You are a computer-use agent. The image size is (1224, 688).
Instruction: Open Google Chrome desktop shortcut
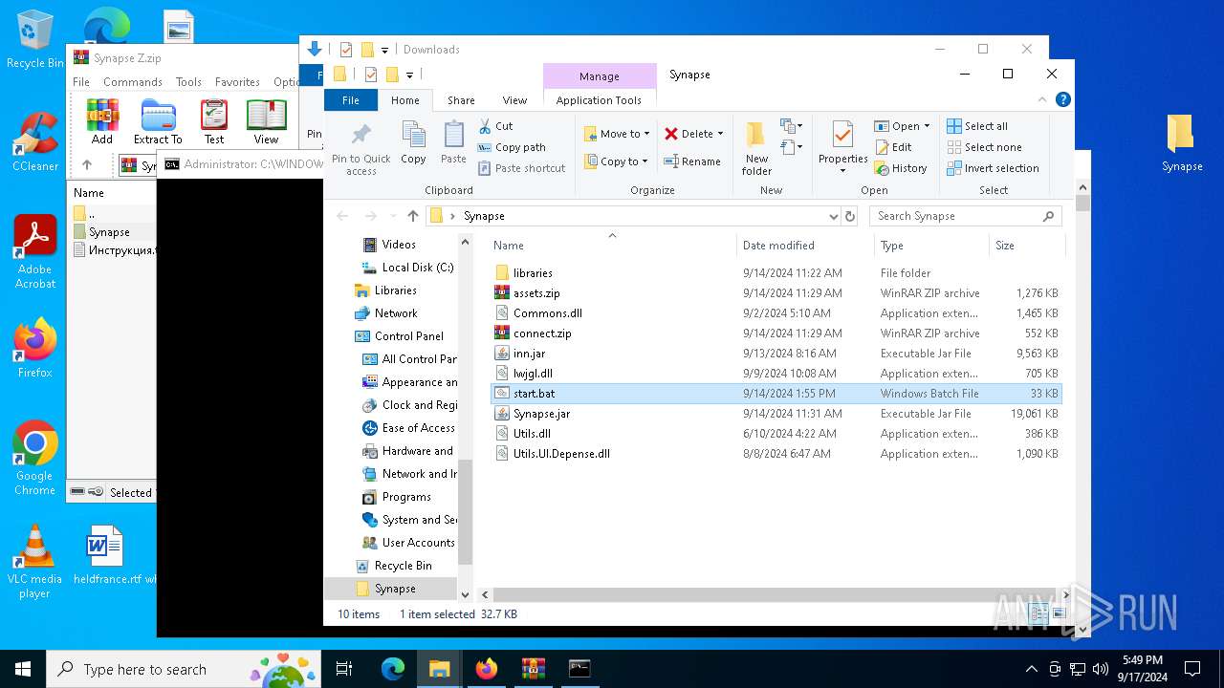click(35, 459)
